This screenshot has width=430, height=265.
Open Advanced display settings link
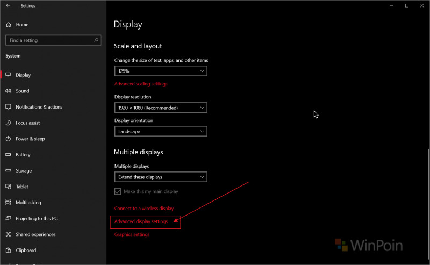click(141, 221)
